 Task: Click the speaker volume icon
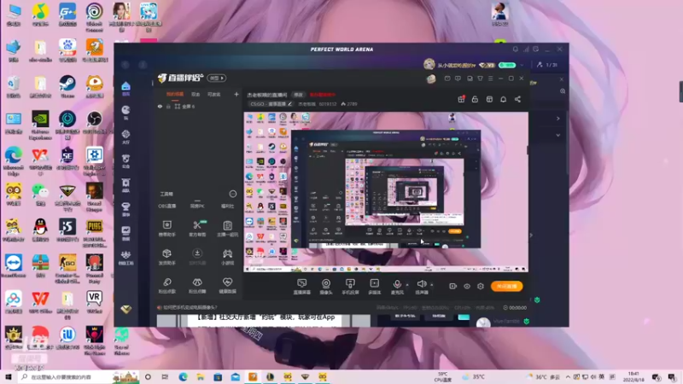421,284
